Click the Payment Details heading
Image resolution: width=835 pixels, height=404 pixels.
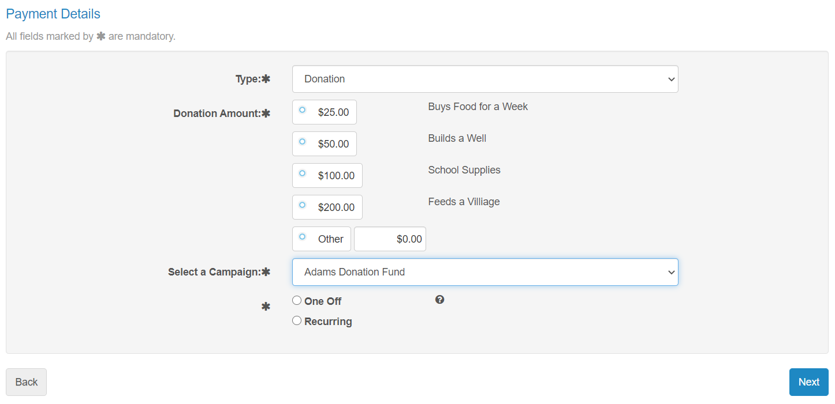[53, 14]
